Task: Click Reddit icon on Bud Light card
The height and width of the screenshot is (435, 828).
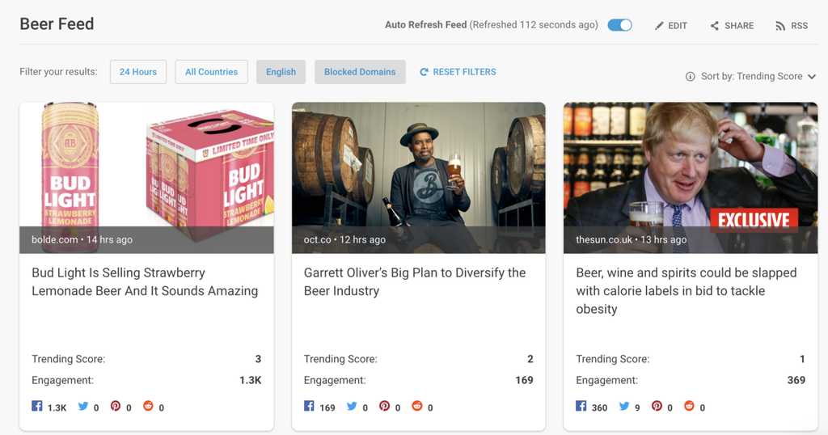Action: click(x=148, y=406)
